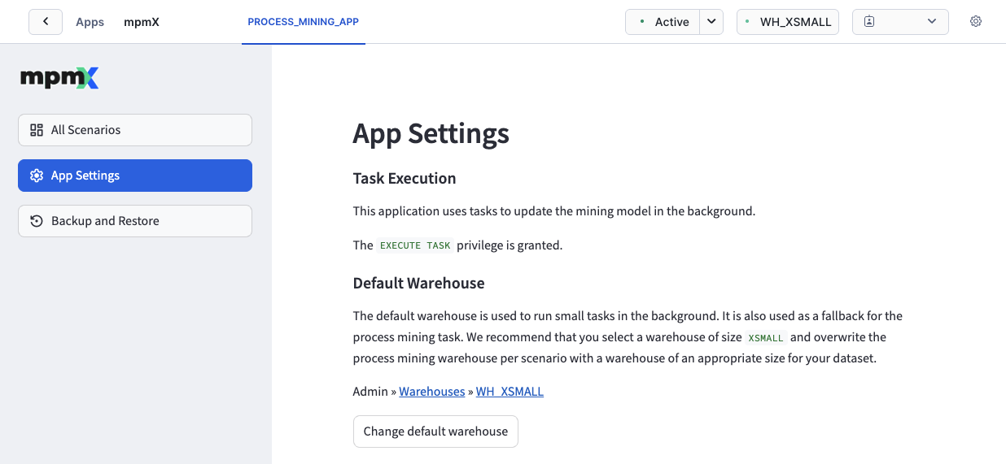Click the Task Execution heading
The width and height of the screenshot is (1006, 464).
pyautogui.click(x=405, y=179)
